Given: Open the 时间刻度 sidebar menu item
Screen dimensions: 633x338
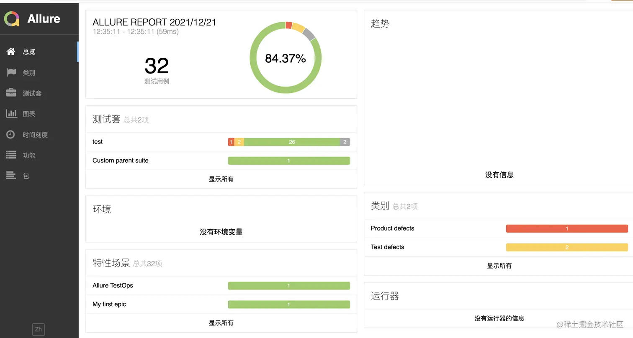Looking at the screenshot, I should click(39, 135).
